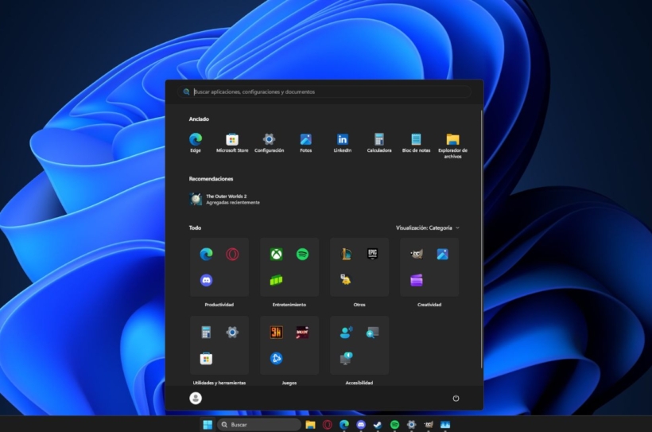652x432 pixels.
Task: Open File Explorer from the taskbar
Action: (310, 425)
